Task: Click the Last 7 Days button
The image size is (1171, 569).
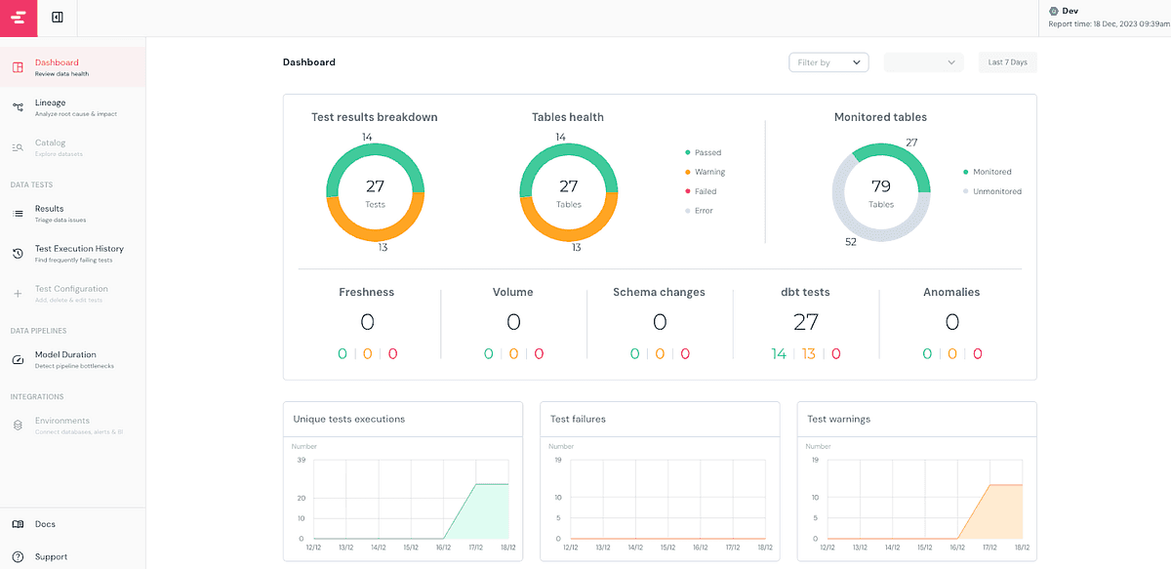Action: tap(1007, 62)
